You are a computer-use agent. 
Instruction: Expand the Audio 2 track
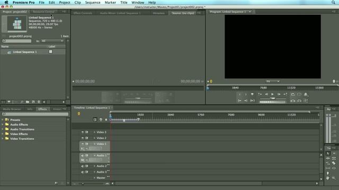pyautogui.click(x=94, y=166)
